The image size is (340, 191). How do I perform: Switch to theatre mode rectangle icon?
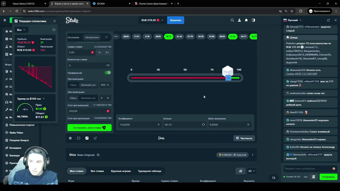pos(79,138)
